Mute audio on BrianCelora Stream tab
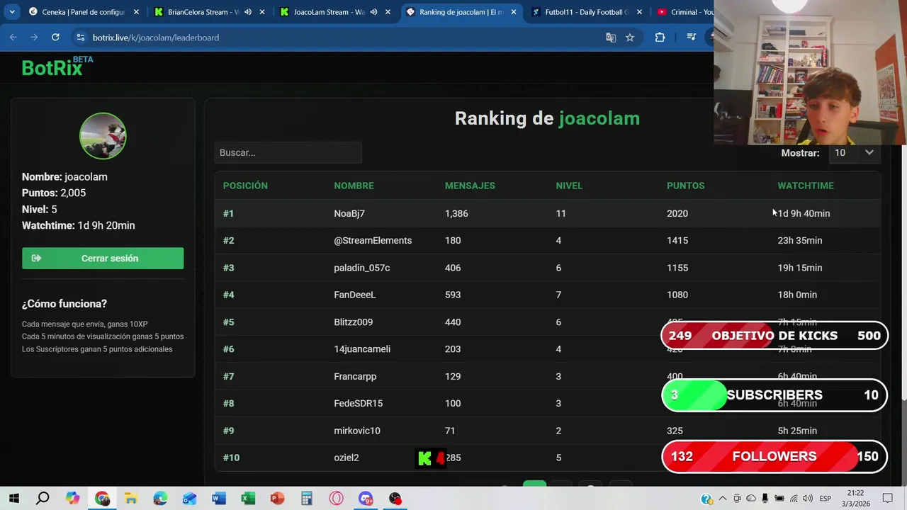Image resolution: width=907 pixels, height=510 pixels. pos(247,12)
